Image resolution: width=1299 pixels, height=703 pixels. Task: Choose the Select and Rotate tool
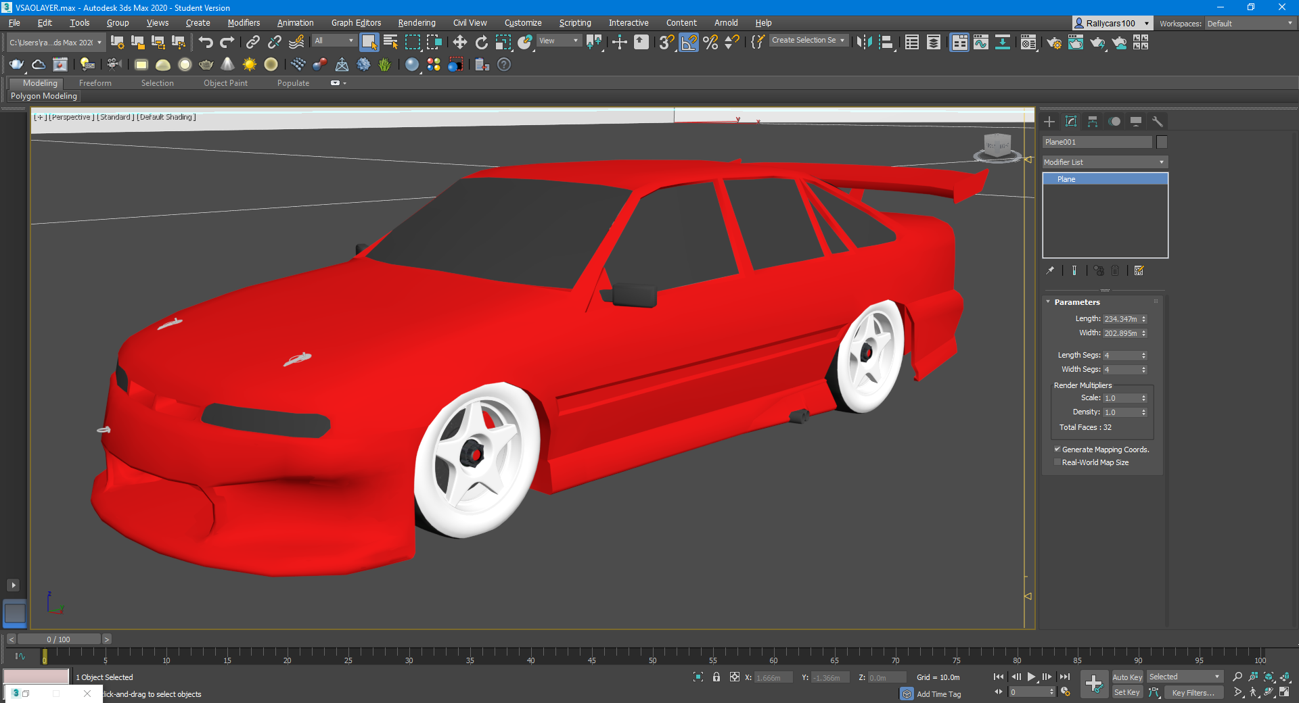tap(482, 42)
